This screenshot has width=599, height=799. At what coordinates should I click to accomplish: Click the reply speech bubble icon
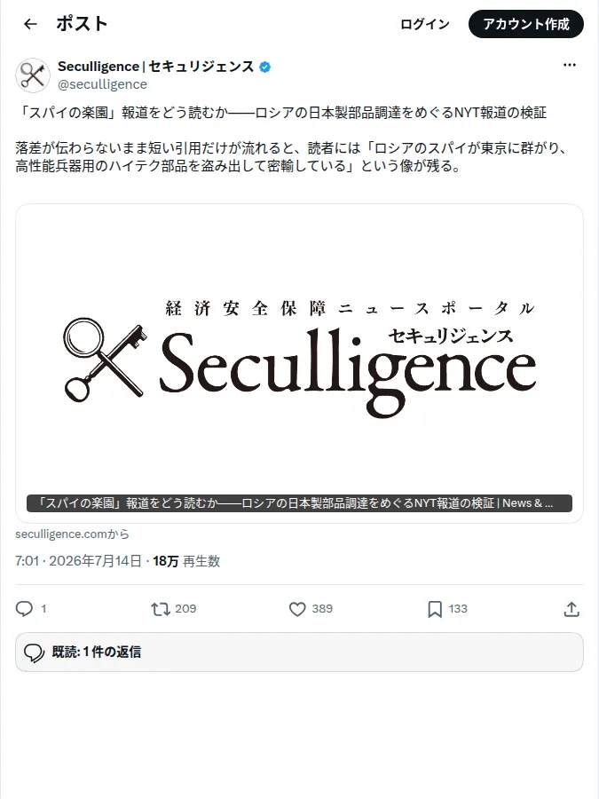pos(24,608)
